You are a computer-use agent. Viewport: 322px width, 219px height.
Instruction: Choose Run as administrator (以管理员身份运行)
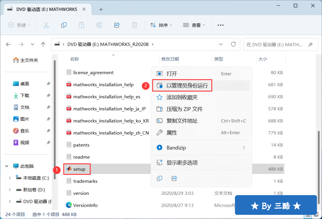[201, 85]
